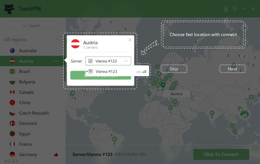Screen dimensions: 260x164
Task: Select the Spain map pin
Action: (x=149, y=94)
